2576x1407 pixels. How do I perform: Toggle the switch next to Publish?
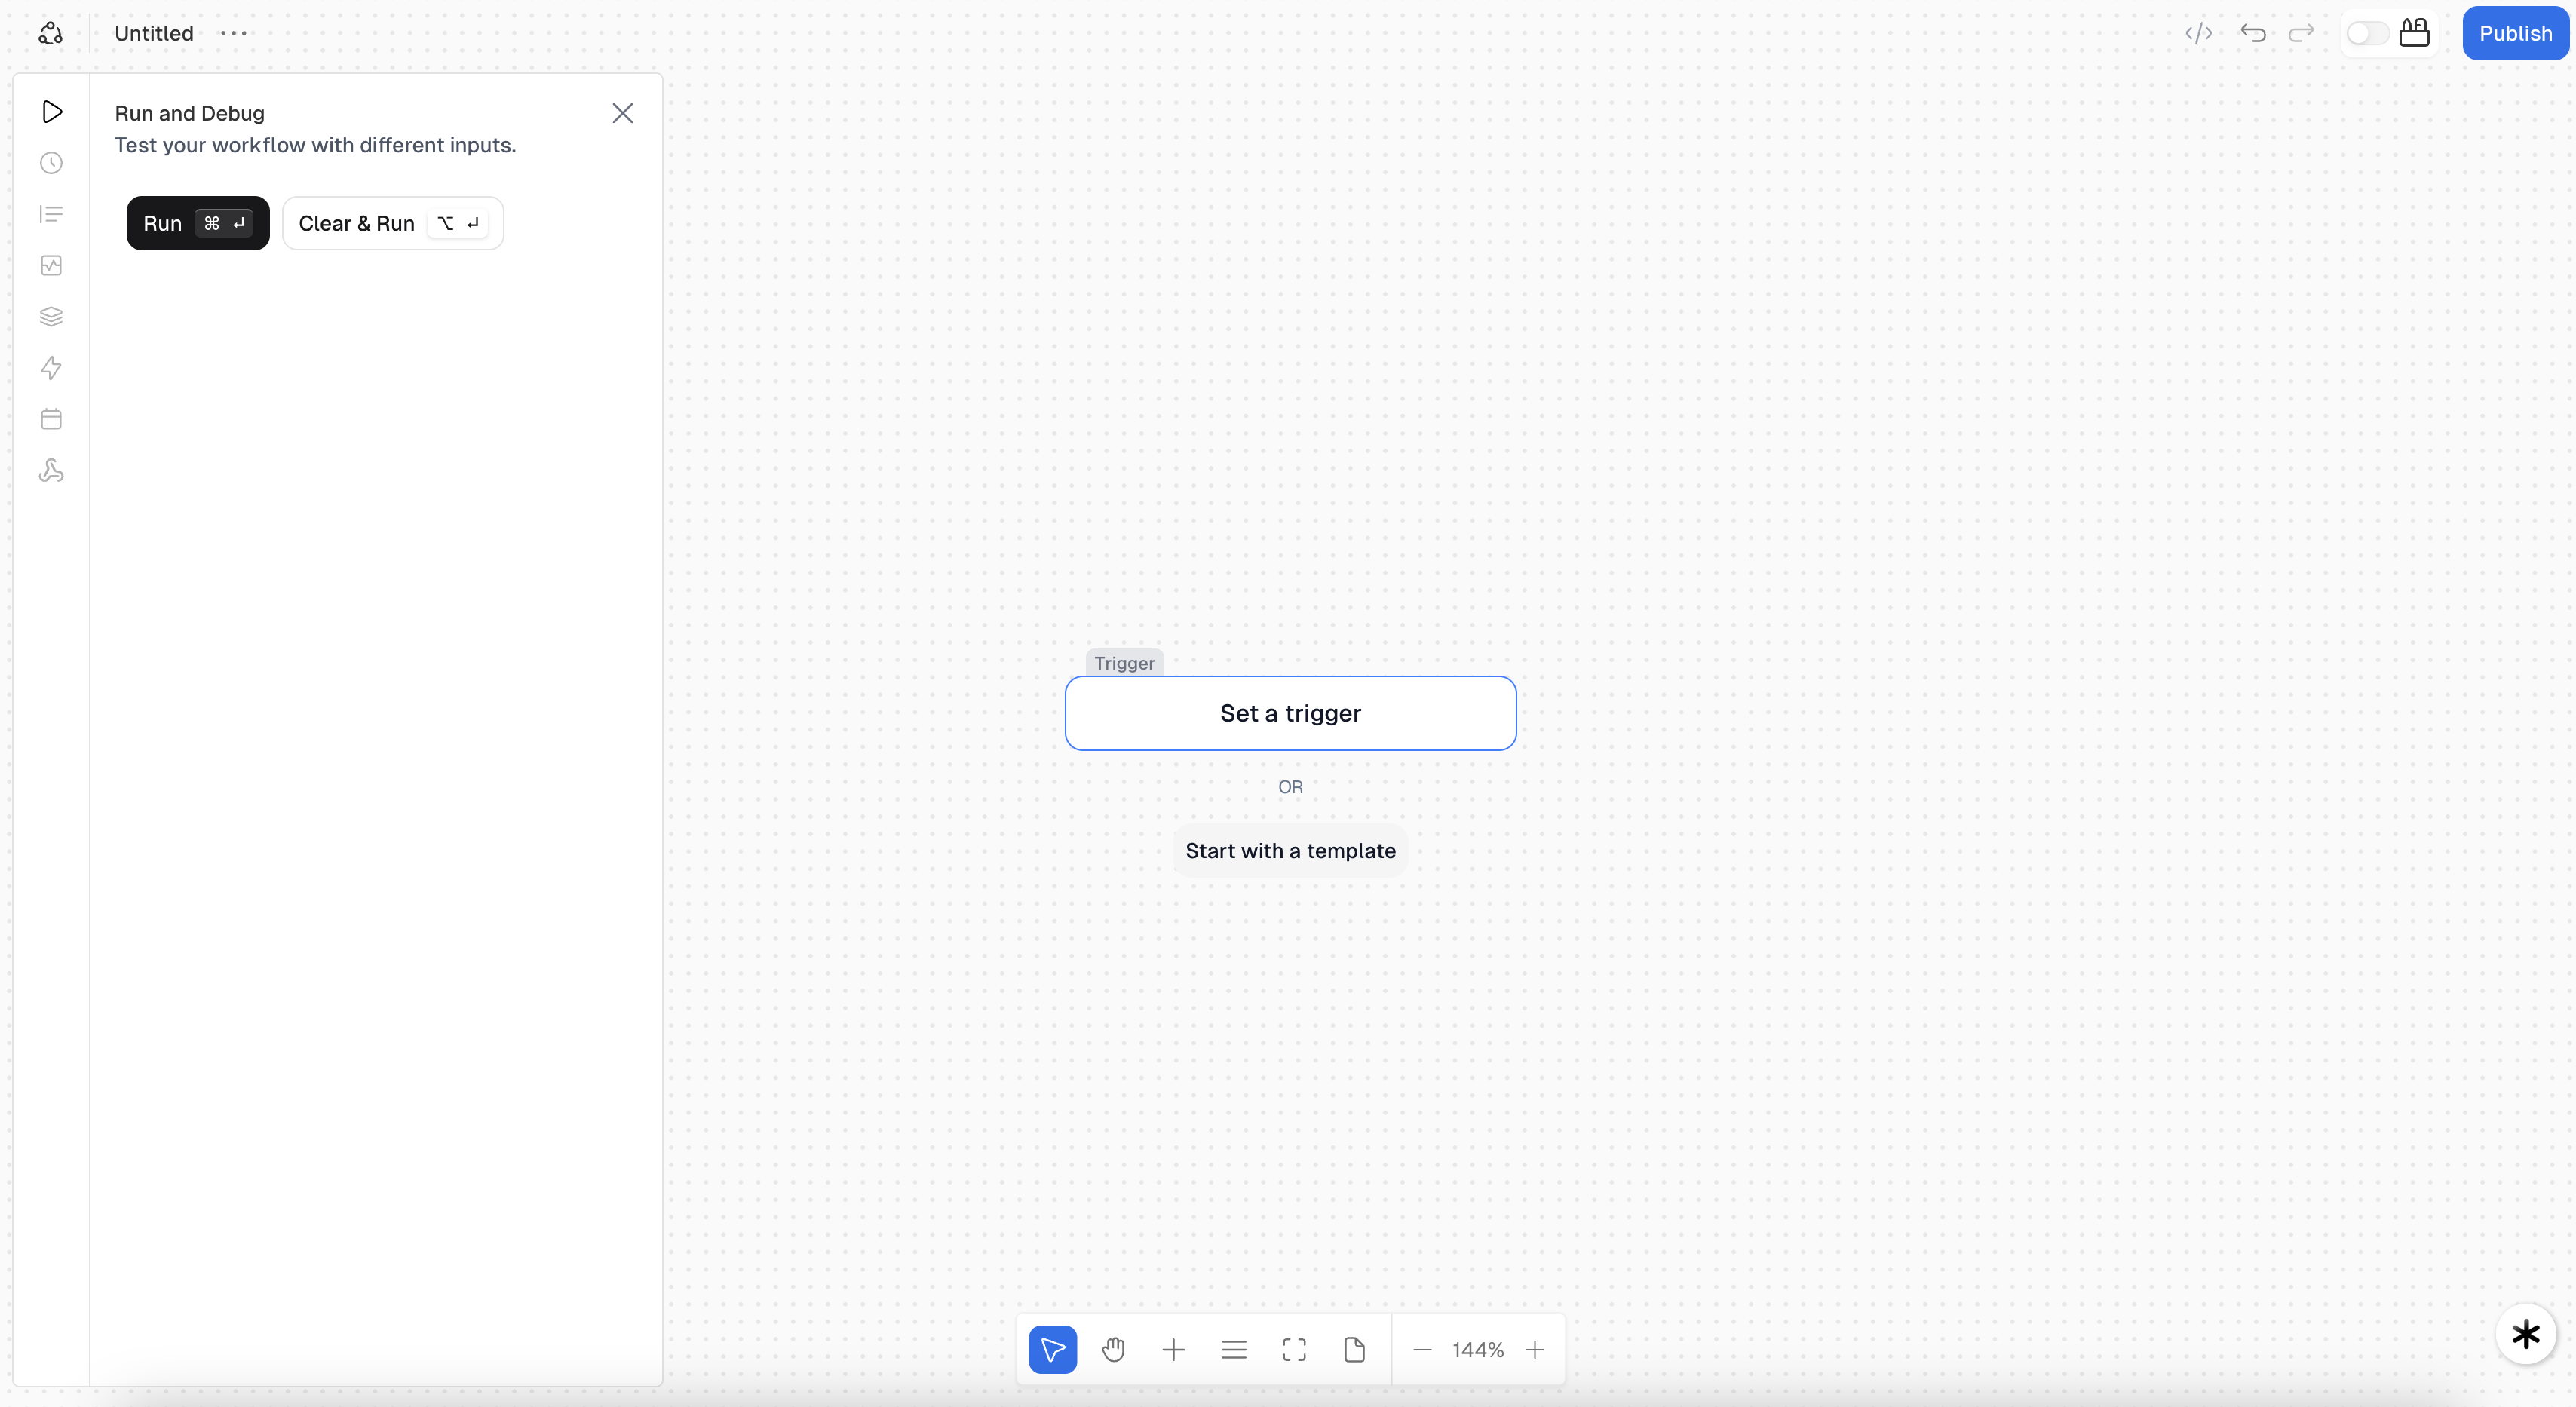pyautogui.click(x=2366, y=34)
